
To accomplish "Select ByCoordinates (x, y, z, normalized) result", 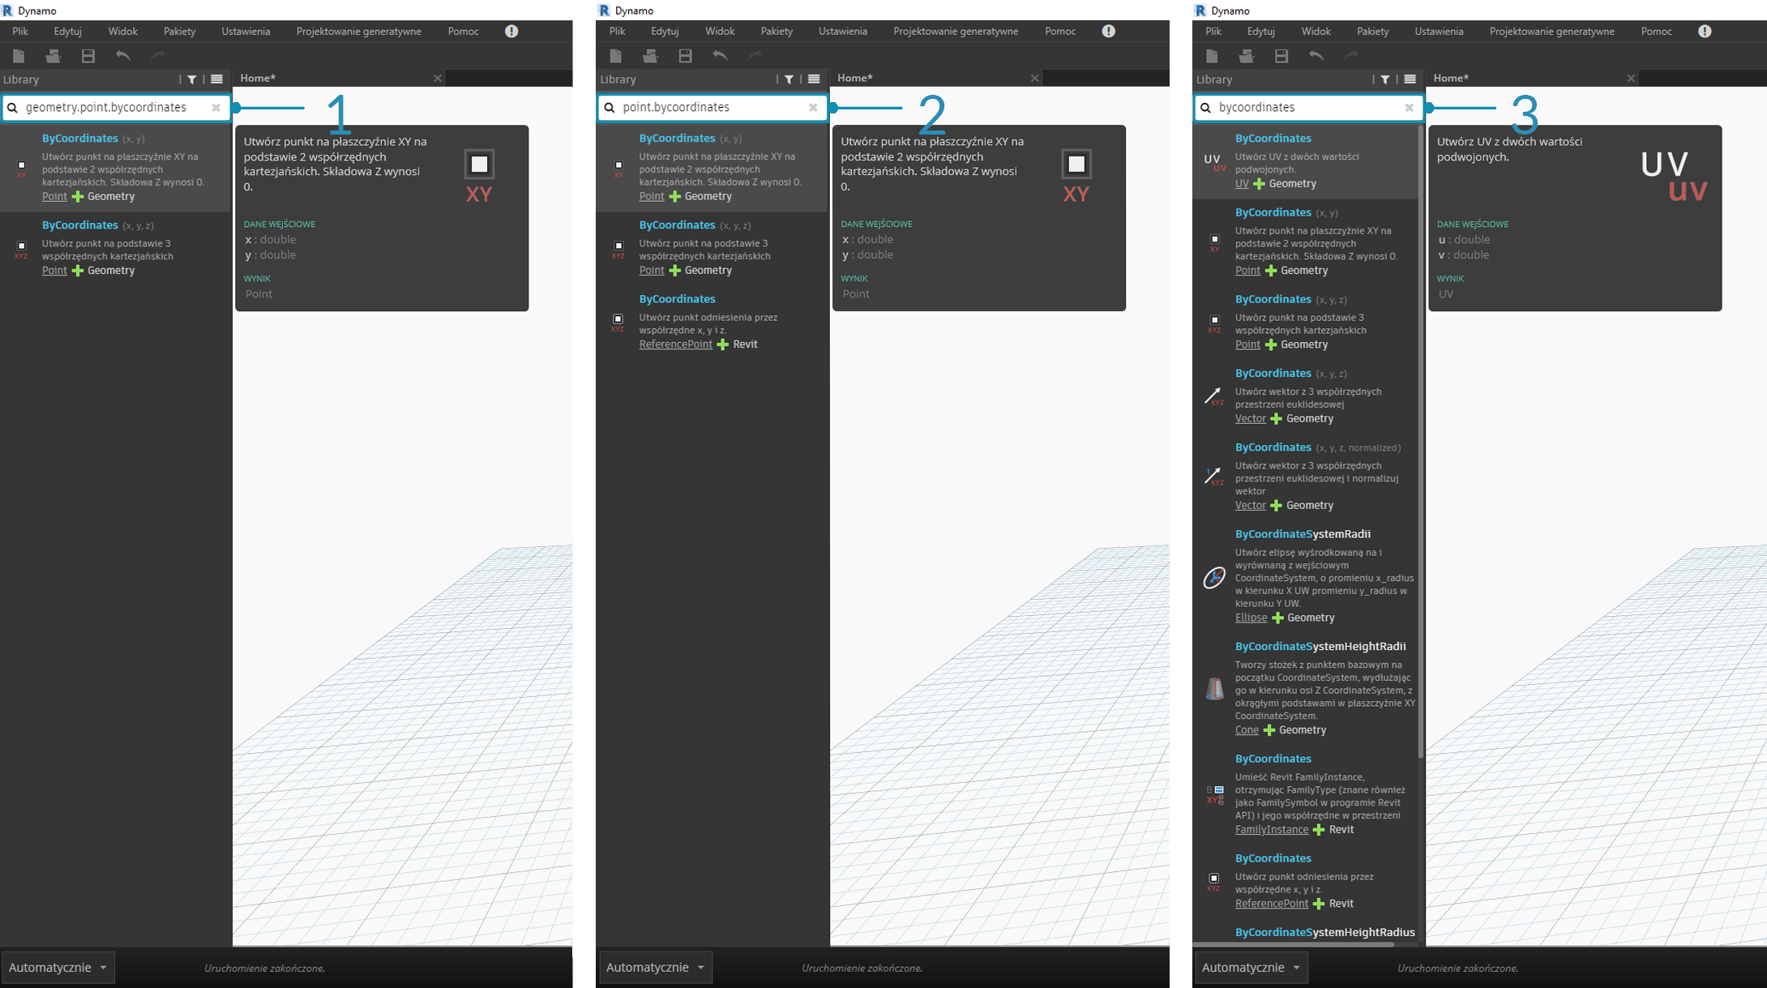I will point(1305,477).
